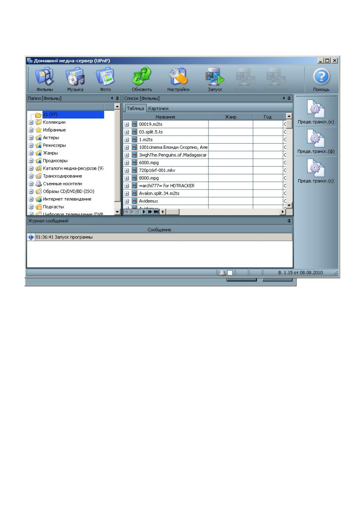The width and height of the screenshot is (362, 518).
Task: Go to next page navigator button
Action: point(150,212)
